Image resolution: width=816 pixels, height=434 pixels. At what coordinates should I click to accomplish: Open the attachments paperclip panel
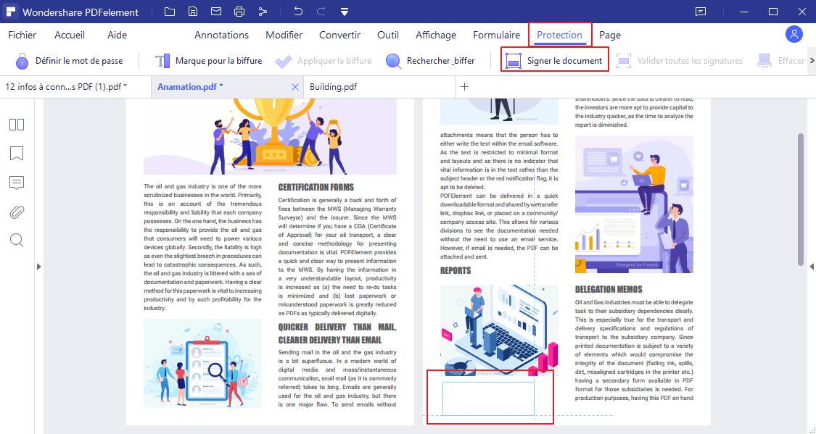click(x=17, y=212)
